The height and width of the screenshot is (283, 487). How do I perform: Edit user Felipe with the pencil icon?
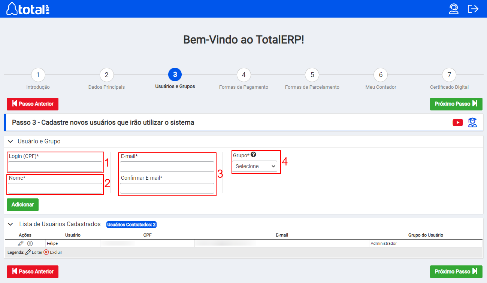click(21, 243)
